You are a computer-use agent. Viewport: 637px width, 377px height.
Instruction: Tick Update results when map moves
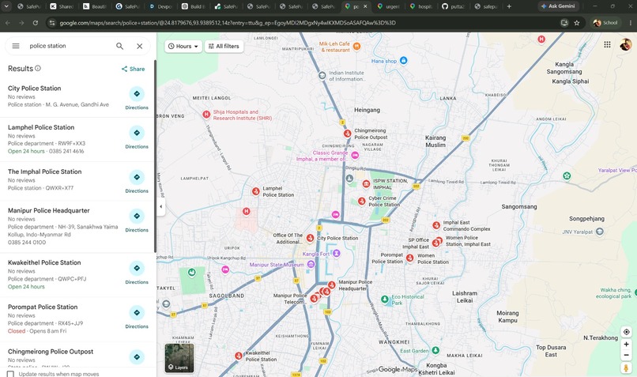(10, 374)
